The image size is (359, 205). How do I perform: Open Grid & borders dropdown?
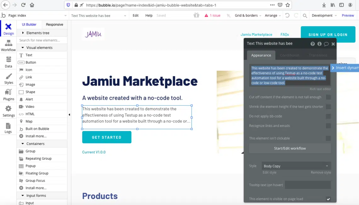[x=248, y=15]
